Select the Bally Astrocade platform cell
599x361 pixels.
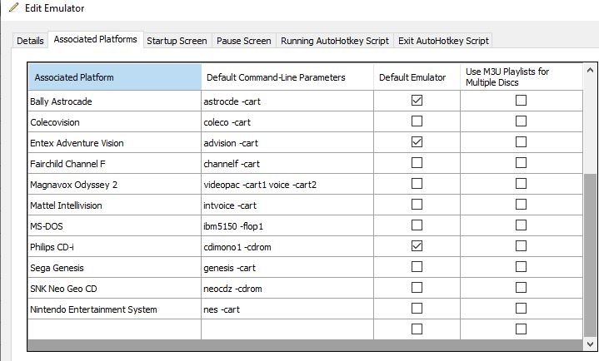click(x=115, y=101)
